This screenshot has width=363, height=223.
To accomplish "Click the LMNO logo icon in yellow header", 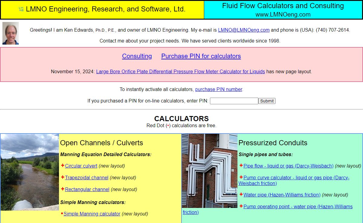I will (x=21, y=9).
